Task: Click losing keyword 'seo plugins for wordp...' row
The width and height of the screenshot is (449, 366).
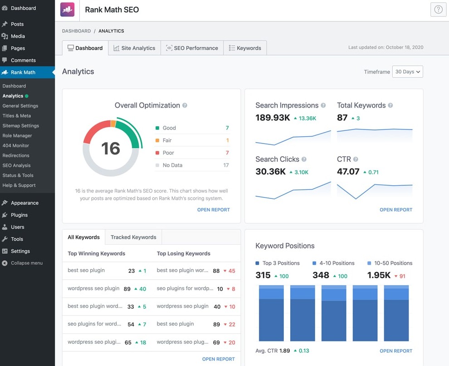Action: coord(196,289)
